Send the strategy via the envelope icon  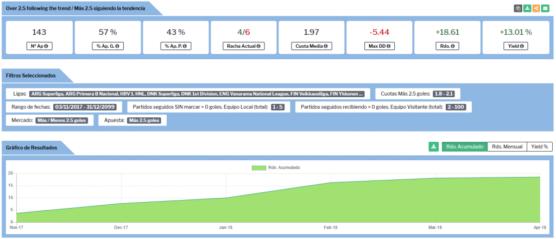(x=546, y=8)
